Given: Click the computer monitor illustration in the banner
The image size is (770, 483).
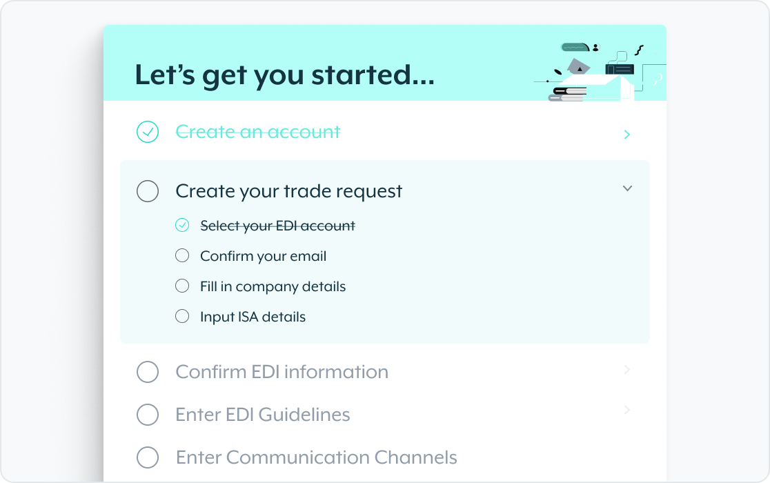Looking at the screenshot, I should tap(619, 69).
